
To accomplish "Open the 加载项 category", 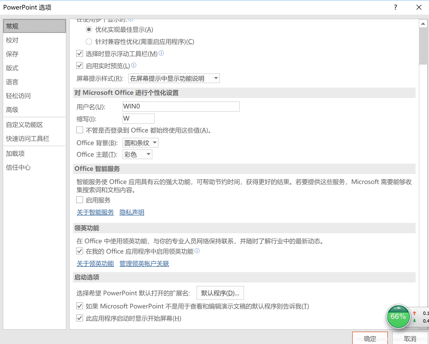I will pos(35,153).
